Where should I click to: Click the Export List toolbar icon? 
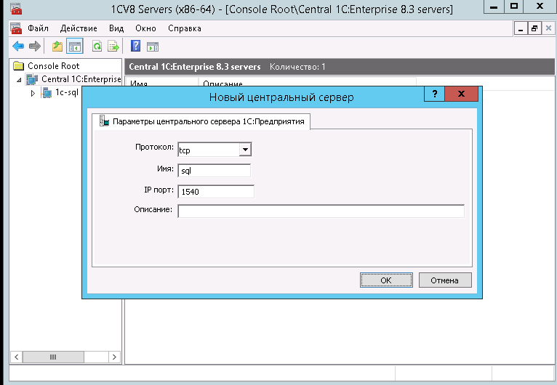[x=113, y=46]
